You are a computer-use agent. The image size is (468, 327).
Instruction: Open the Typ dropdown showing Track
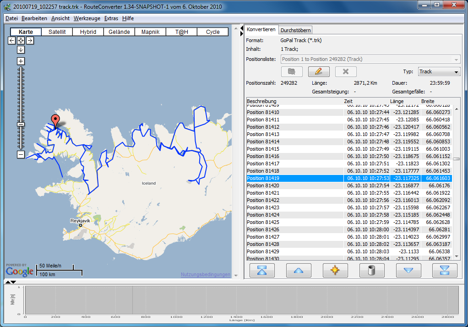tap(439, 71)
